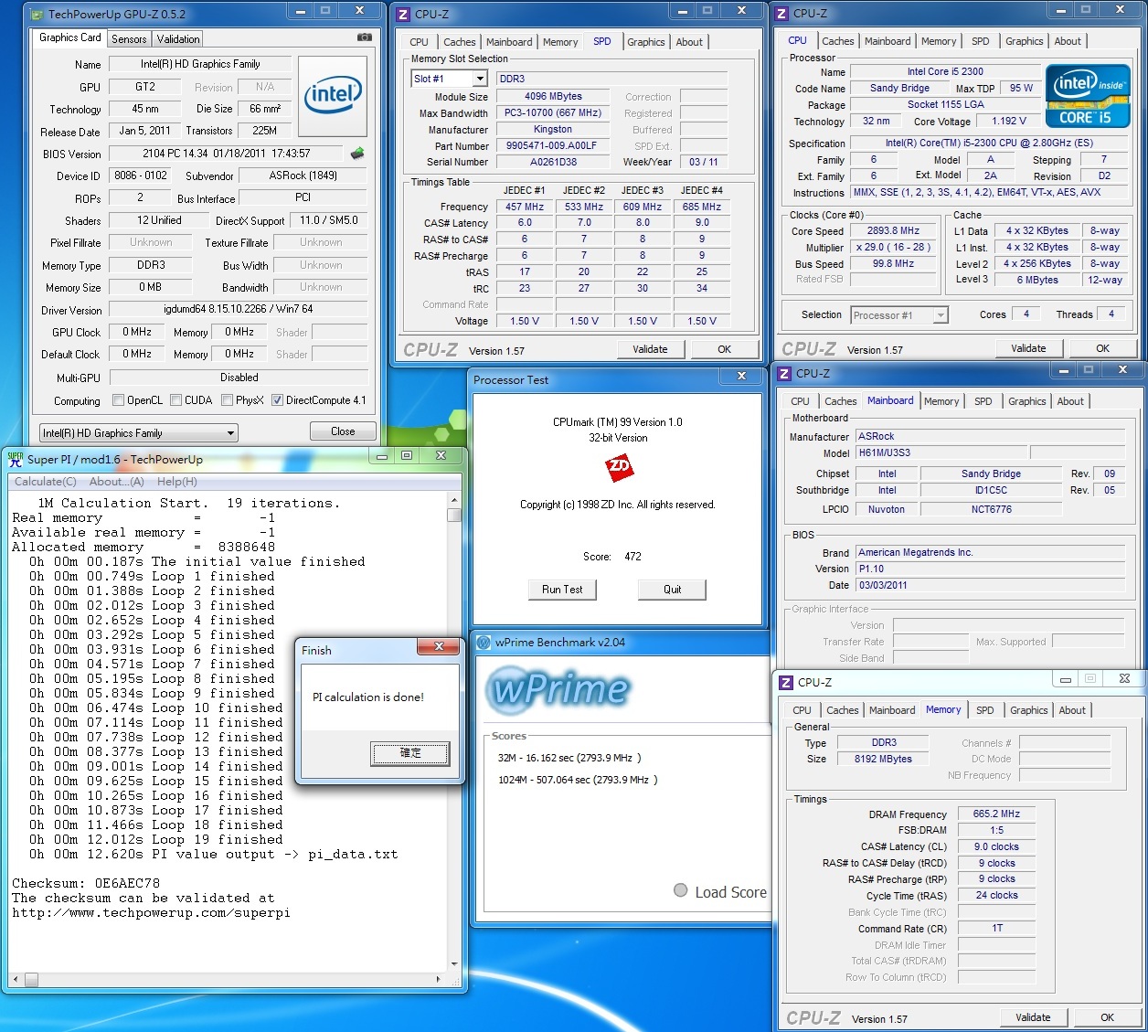Screen dimensions: 1148x1032
Task: Click the Intel logo in GPU-Z
Action: tap(333, 96)
